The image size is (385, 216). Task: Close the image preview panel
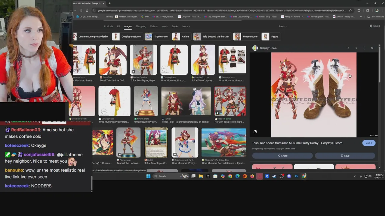[x=372, y=48]
